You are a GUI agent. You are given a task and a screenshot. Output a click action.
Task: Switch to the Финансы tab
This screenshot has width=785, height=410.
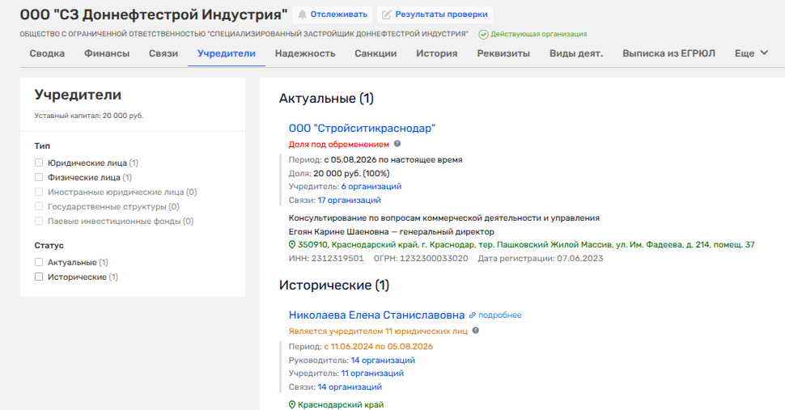click(x=107, y=53)
